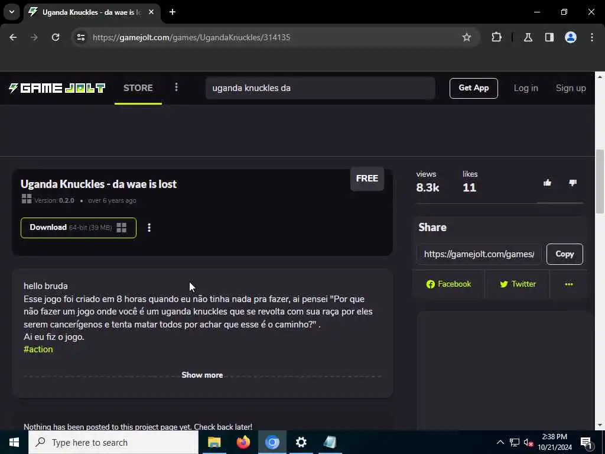The width and height of the screenshot is (605, 454).
Task: Like the game with thumbs up
Action: (547, 183)
